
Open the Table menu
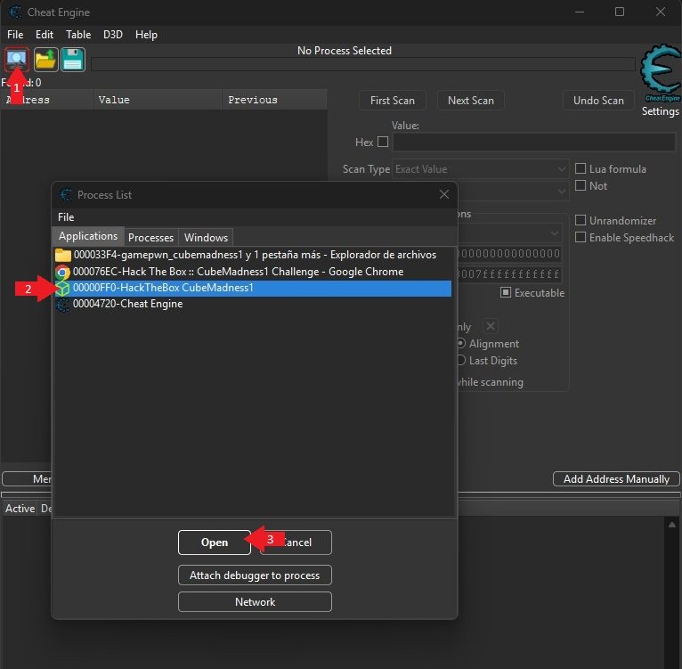click(78, 35)
